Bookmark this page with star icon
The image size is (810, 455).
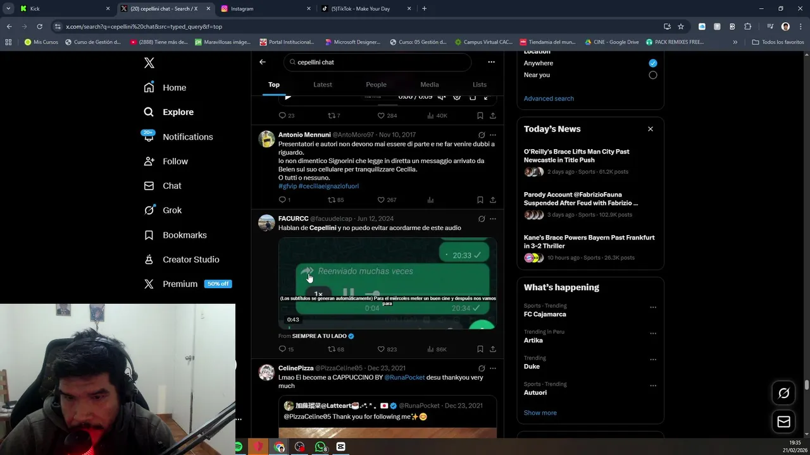[x=681, y=27]
